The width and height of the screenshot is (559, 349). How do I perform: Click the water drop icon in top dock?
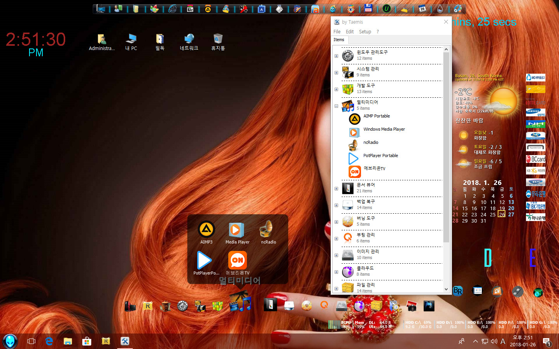point(440,9)
